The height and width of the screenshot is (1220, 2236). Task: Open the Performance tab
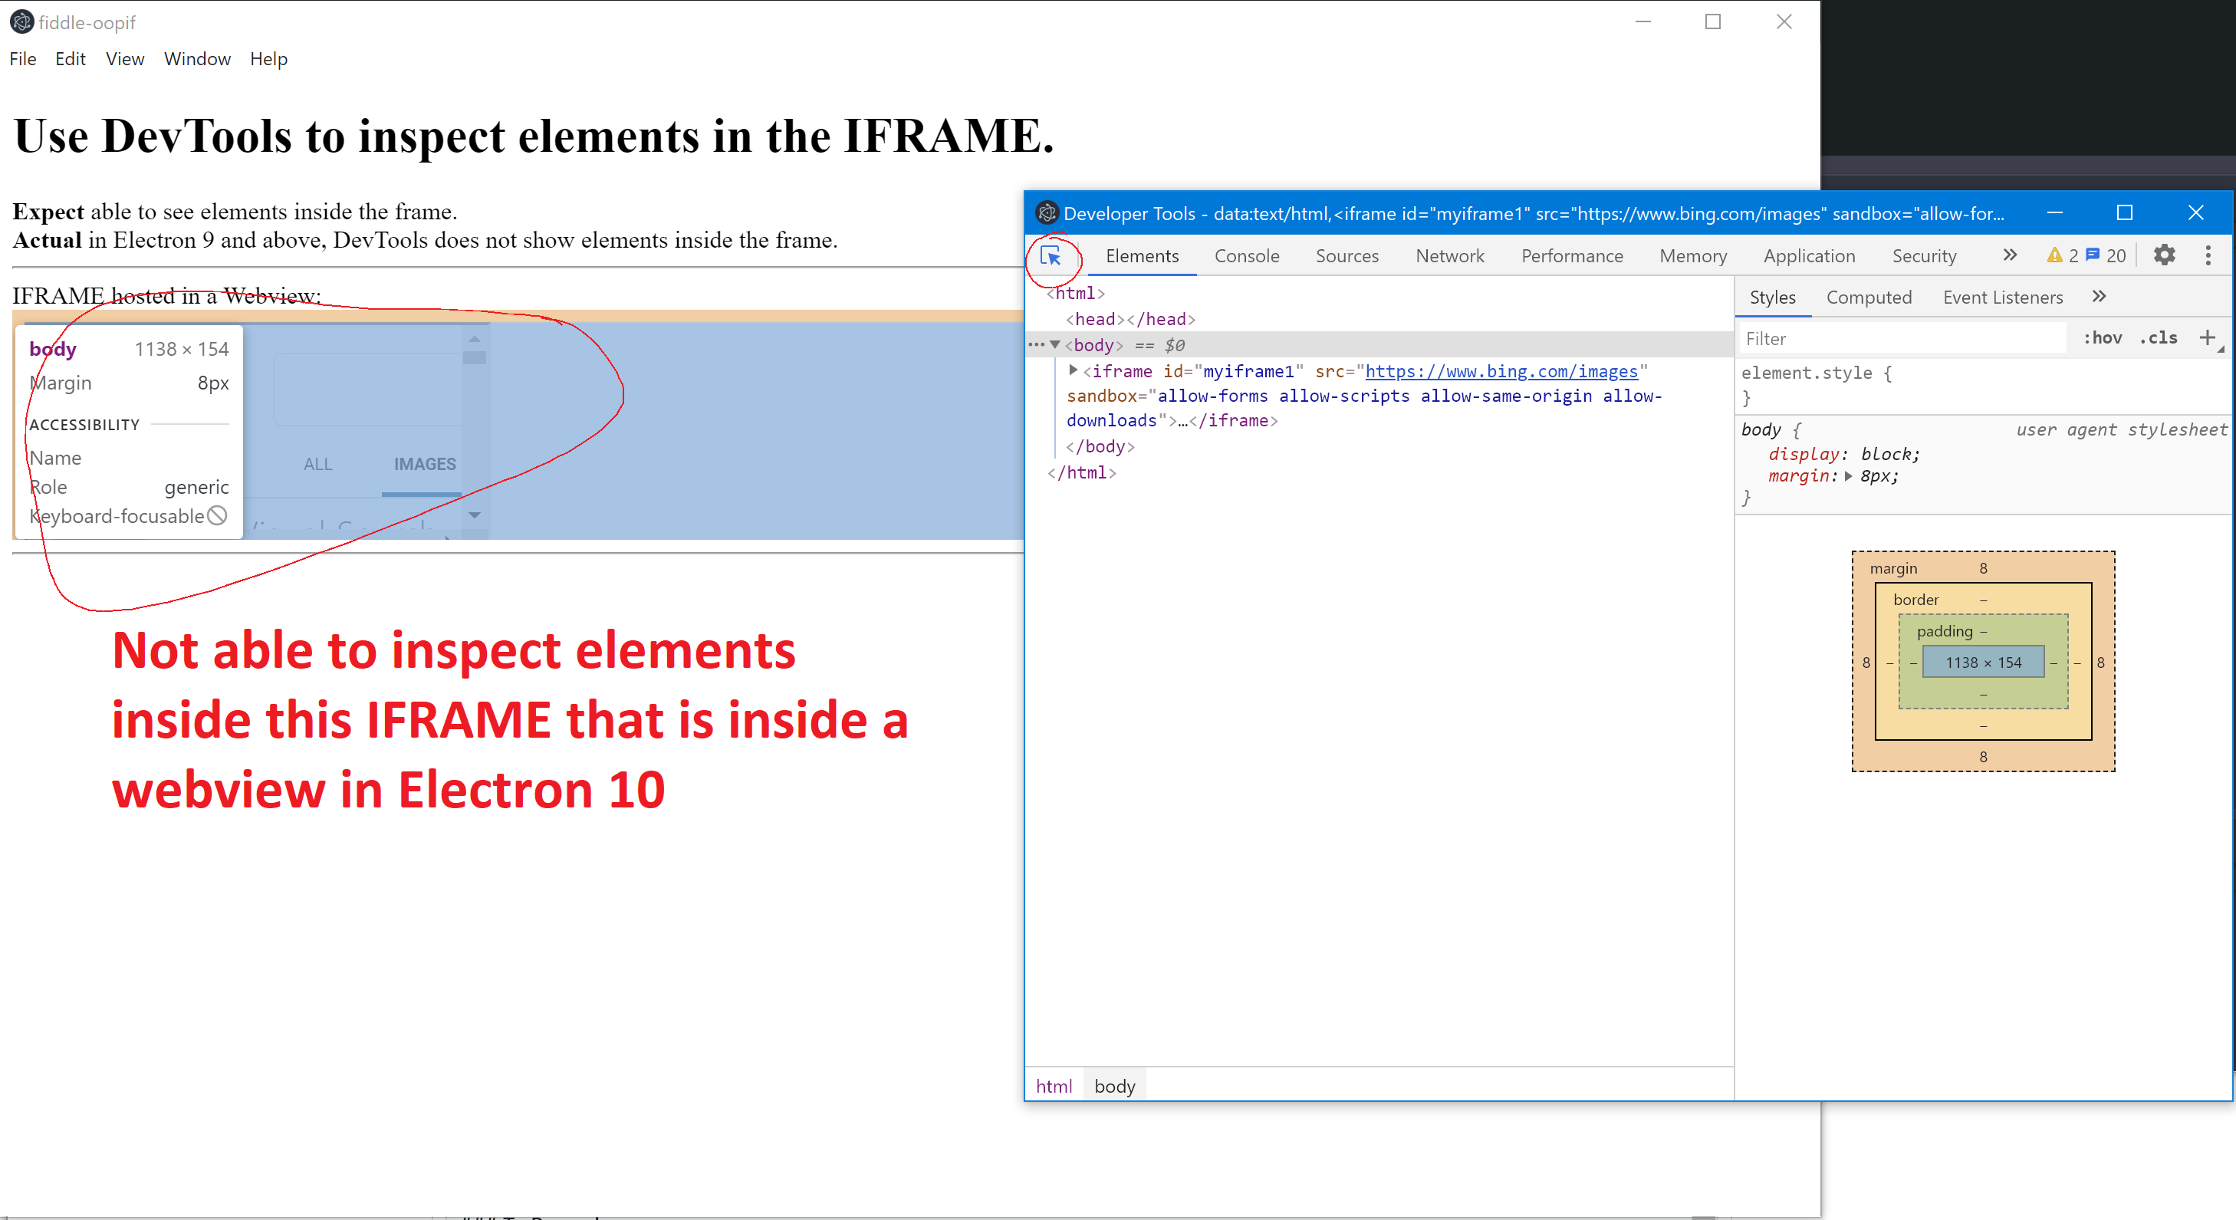pos(1572,256)
